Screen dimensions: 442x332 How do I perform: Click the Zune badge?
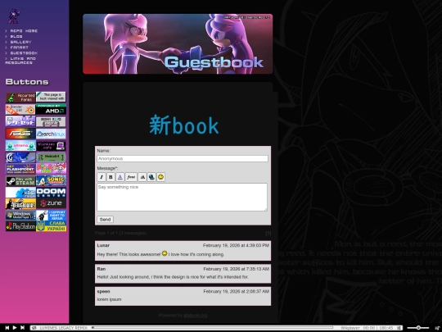tap(51, 203)
